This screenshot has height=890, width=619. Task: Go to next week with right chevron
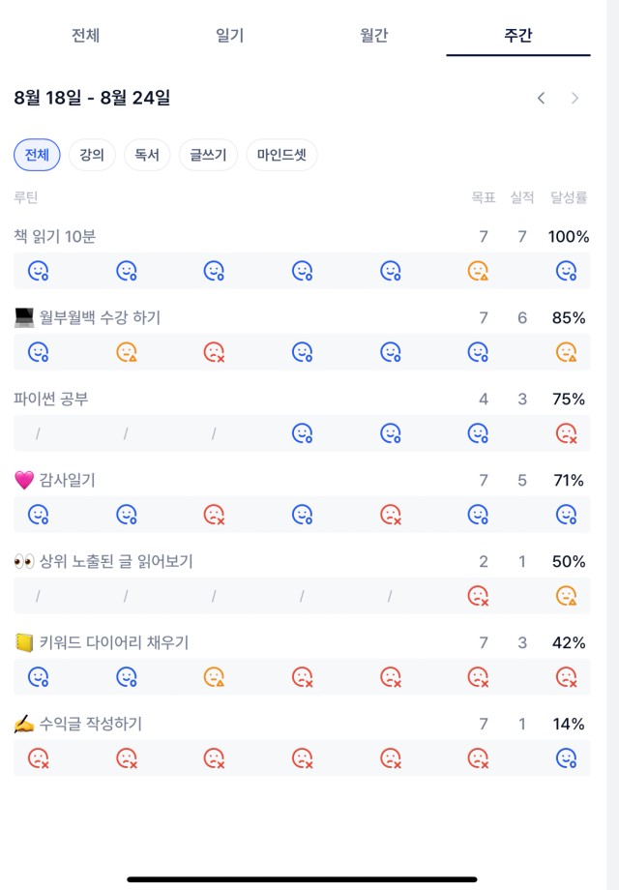[x=575, y=99]
